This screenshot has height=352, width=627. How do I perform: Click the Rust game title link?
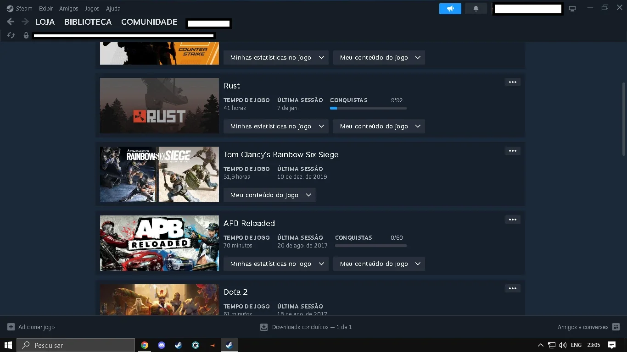tap(232, 86)
